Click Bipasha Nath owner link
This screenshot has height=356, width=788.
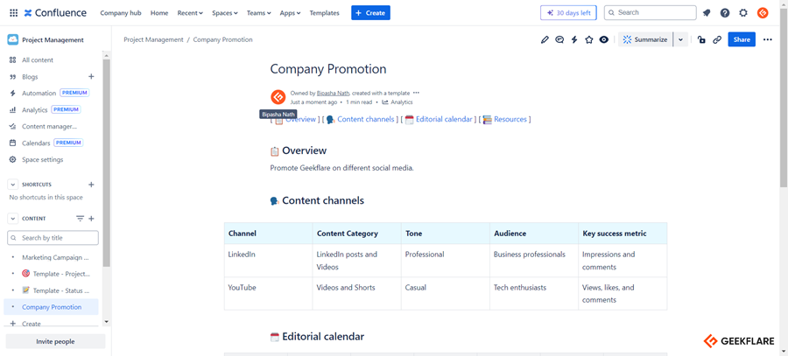point(333,94)
